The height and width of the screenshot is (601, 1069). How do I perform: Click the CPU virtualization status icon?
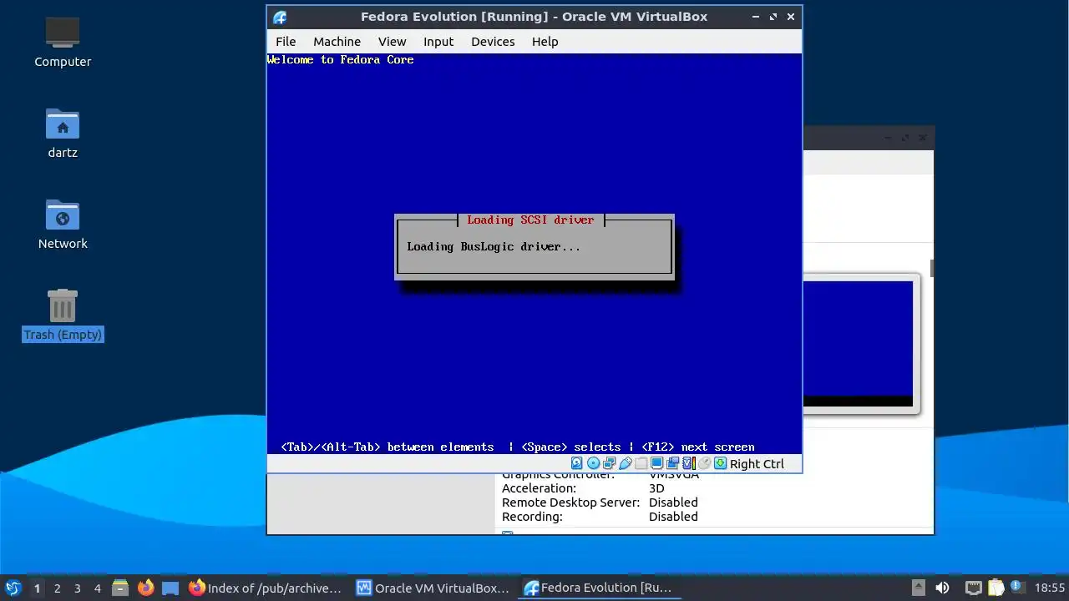point(688,463)
